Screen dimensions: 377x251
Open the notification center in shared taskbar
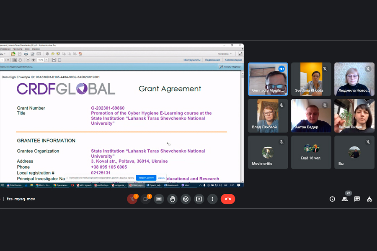239,185
